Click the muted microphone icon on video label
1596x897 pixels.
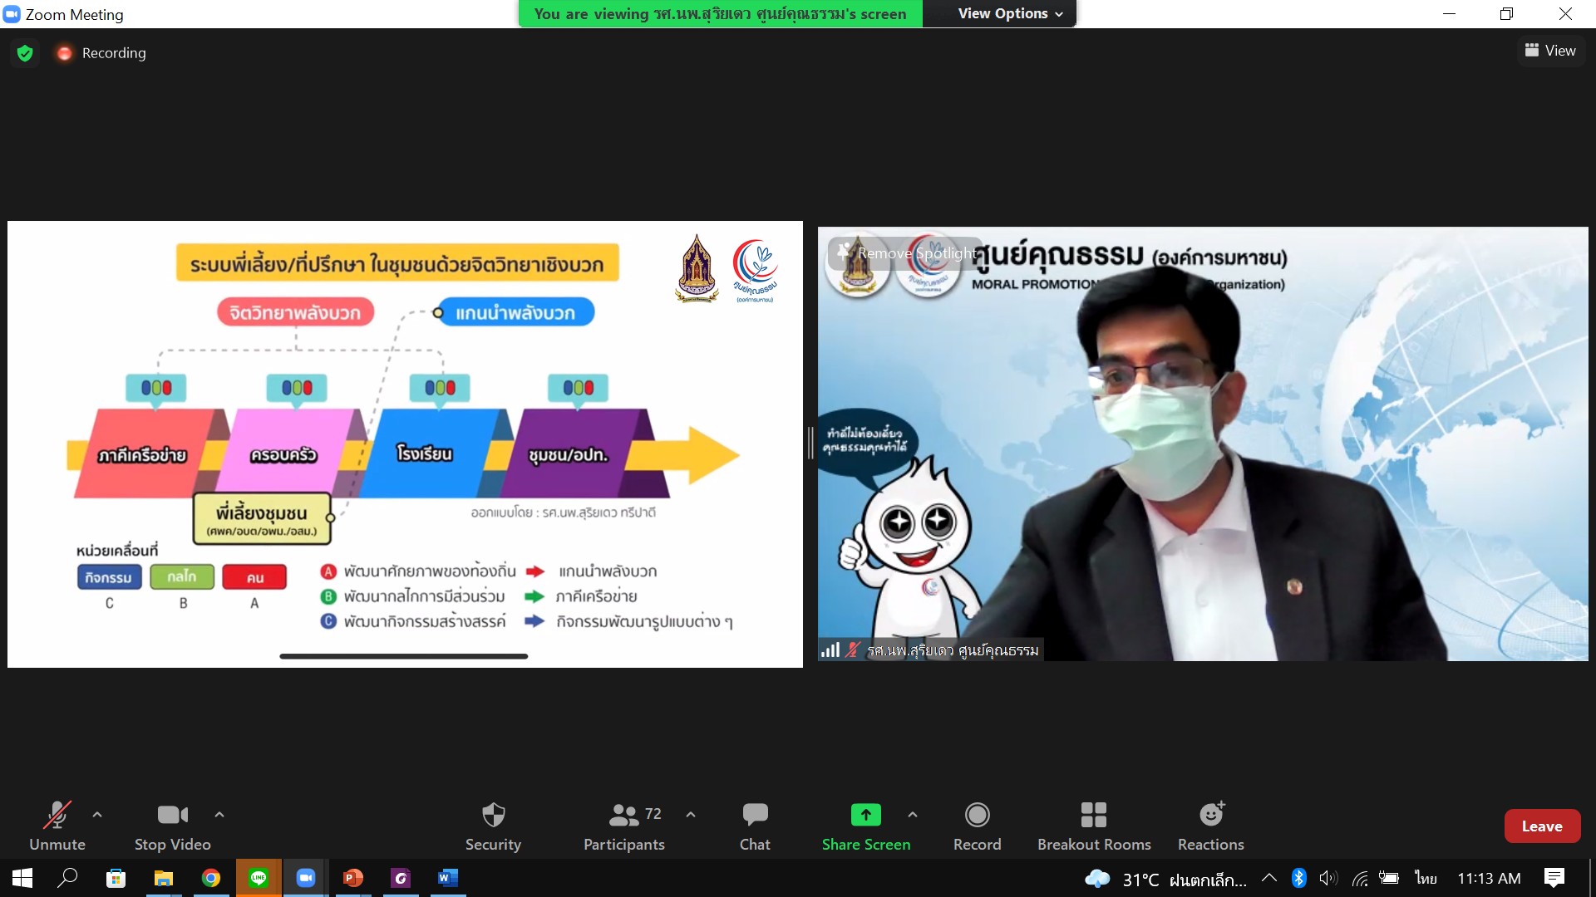pyautogui.click(x=853, y=650)
